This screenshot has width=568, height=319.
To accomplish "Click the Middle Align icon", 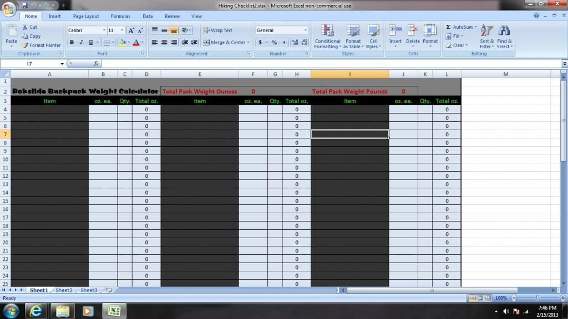I will coord(164,30).
